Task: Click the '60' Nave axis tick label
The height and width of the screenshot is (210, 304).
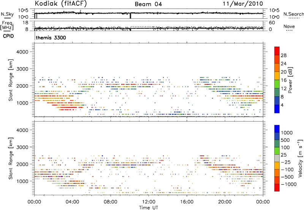Action: (x=272, y=23)
